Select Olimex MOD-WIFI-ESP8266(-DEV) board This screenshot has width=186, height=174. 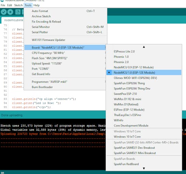point(144,78)
